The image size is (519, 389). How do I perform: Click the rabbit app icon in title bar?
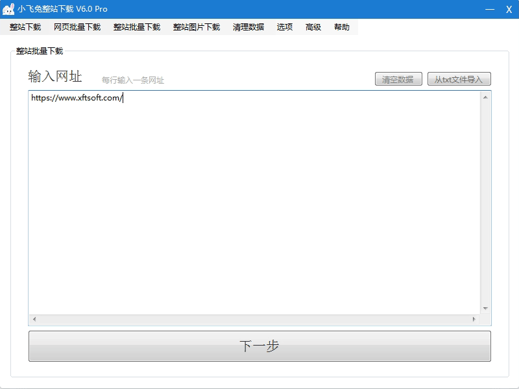(x=8, y=9)
